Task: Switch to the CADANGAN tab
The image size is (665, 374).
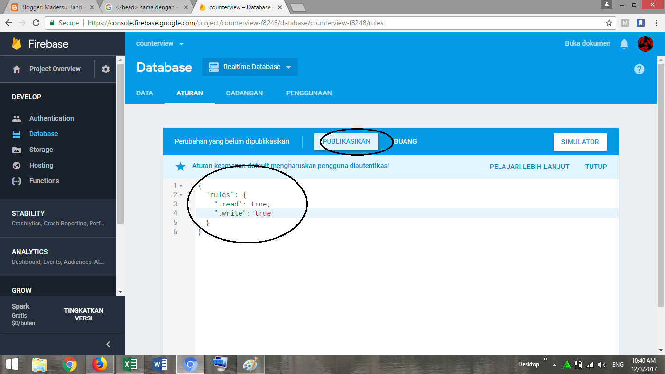Action: click(x=244, y=93)
